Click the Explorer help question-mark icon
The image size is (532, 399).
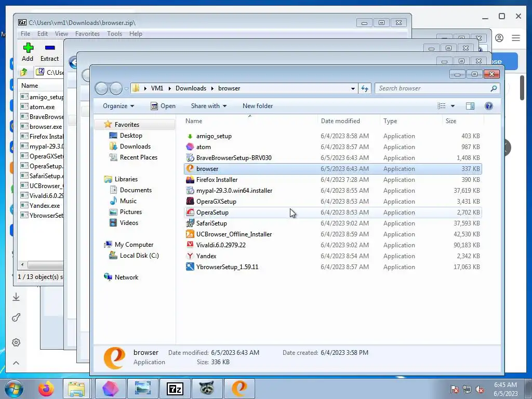(488, 106)
